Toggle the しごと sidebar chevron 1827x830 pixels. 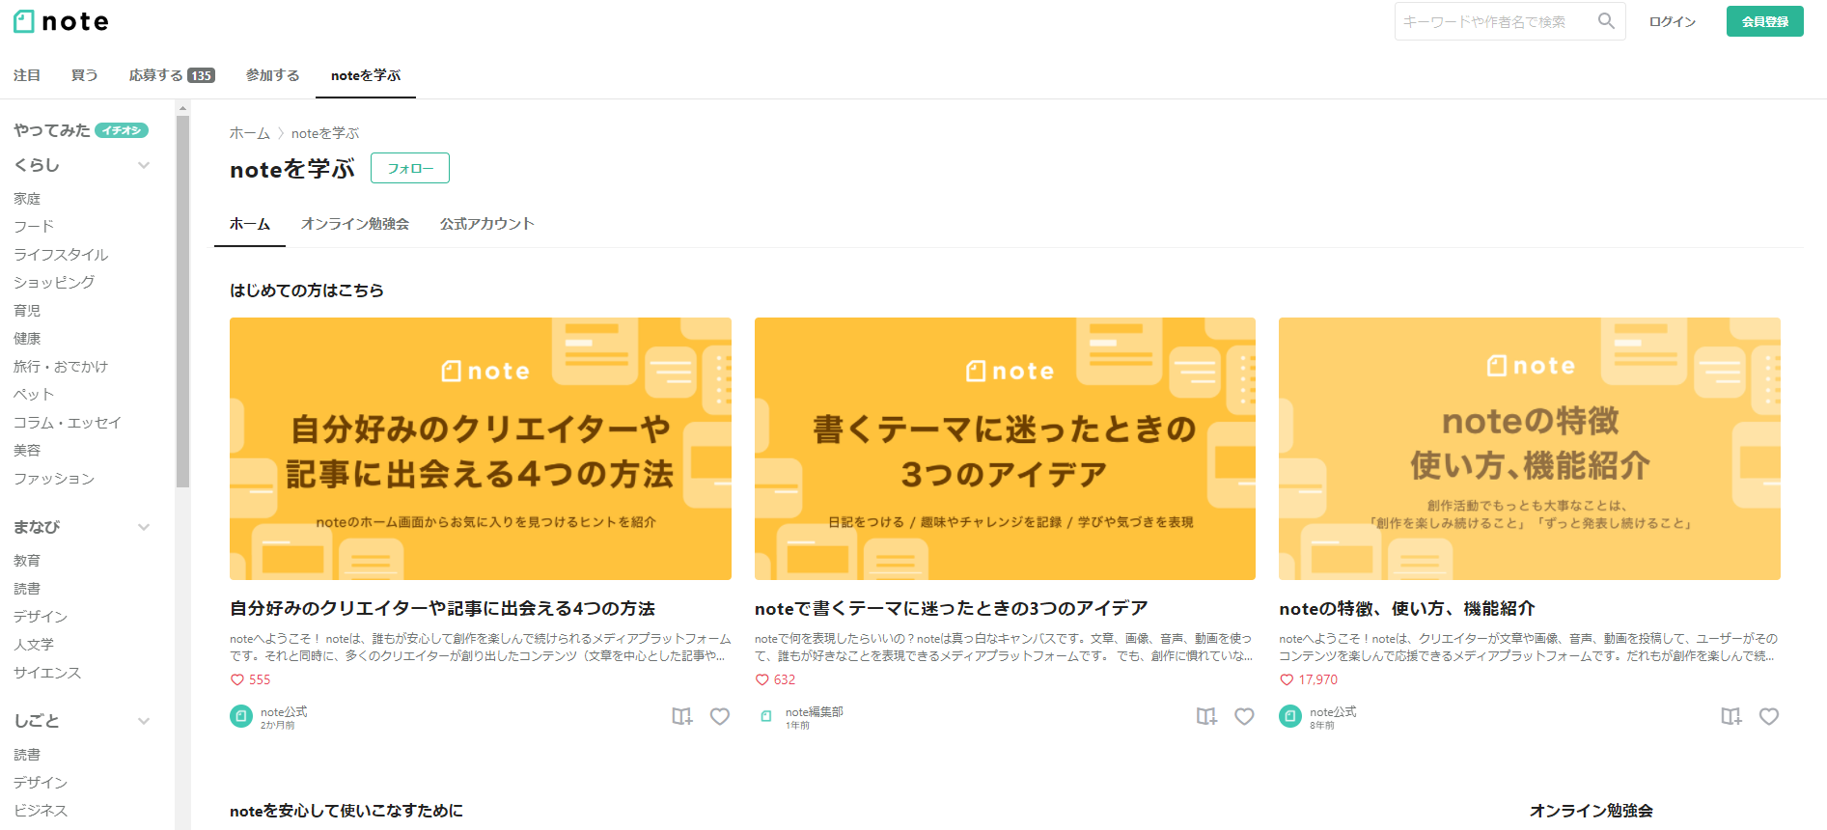(144, 721)
